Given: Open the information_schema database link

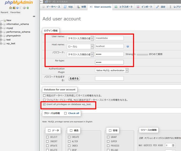Looking at the screenshot, I should click(17, 24).
